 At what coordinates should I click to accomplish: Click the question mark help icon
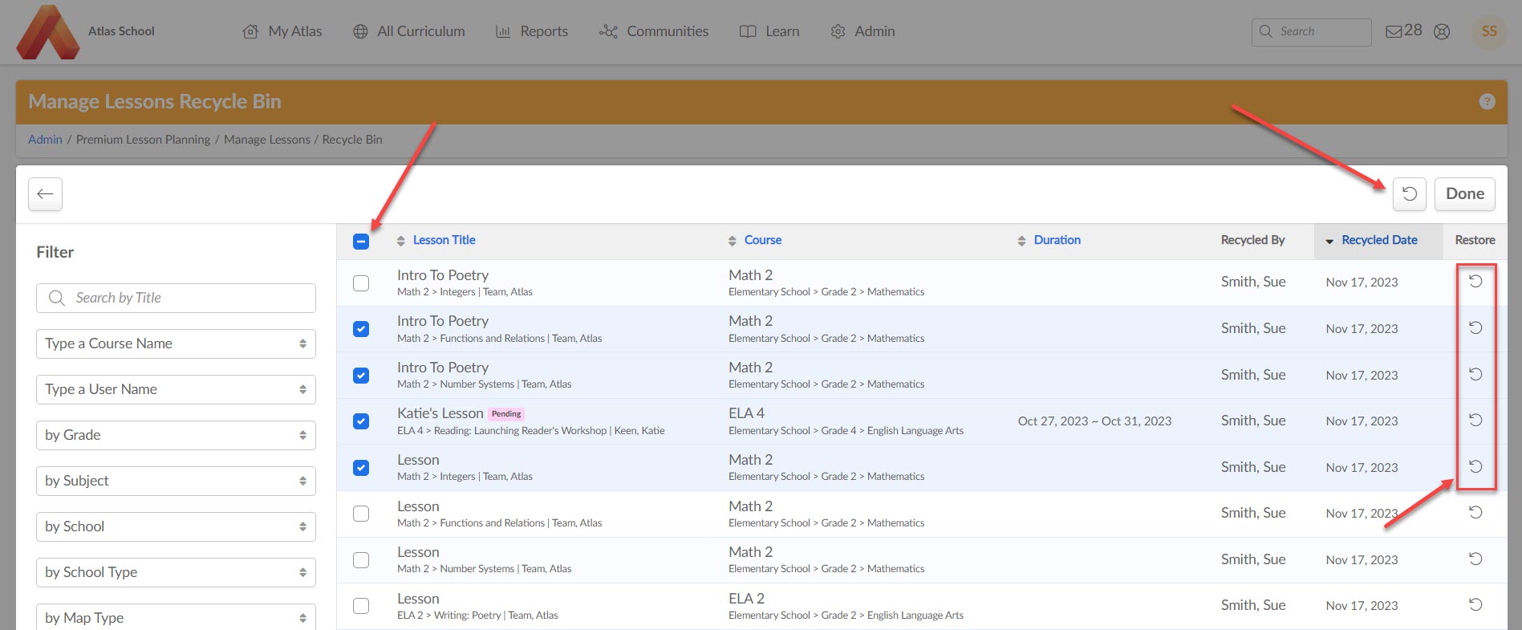pyautogui.click(x=1487, y=102)
